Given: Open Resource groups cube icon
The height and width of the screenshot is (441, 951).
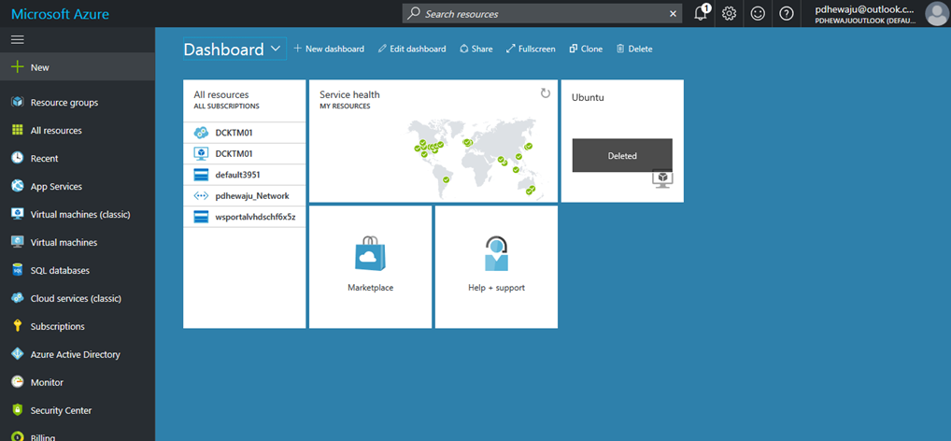Looking at the screenshot, I should pos(18,103).
